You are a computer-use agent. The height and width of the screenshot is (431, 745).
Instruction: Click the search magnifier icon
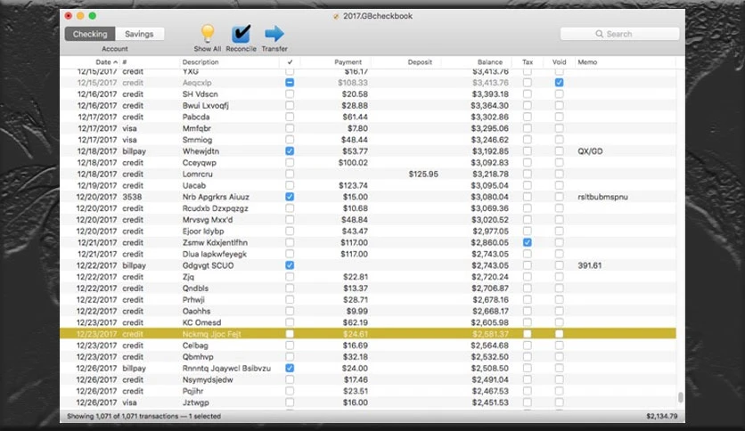coord(600,34)
